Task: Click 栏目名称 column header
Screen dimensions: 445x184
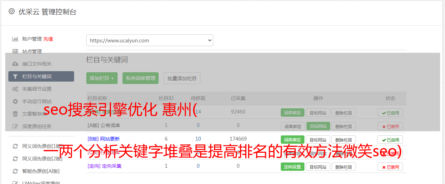Action: click(x=97, y=98)
